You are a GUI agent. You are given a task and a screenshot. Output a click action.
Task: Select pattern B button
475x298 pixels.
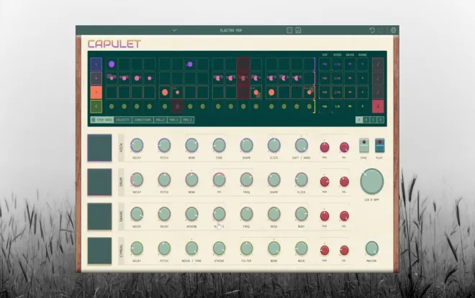click(x=366, y=120)
